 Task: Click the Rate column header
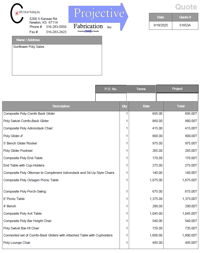coord(146,106)
